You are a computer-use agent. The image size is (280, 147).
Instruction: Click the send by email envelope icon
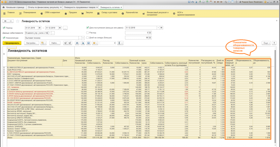point(94,43)
